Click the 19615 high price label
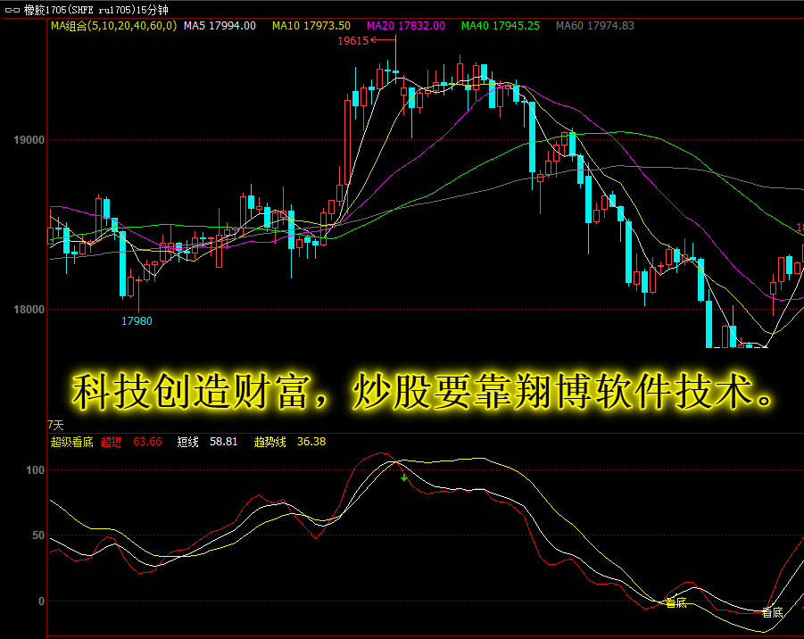 (352, 41)
